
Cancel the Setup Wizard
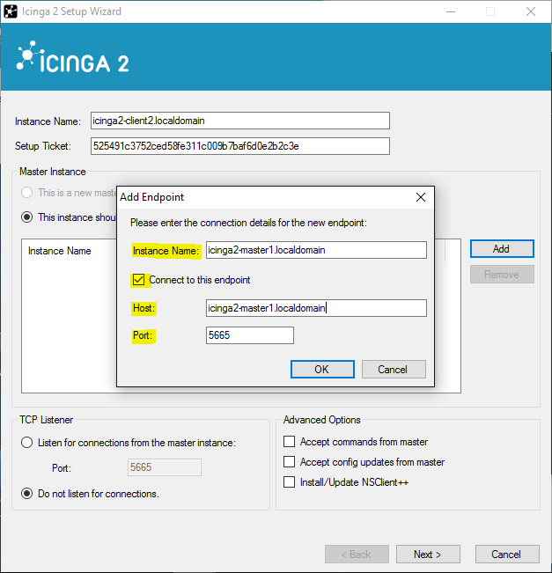click(507, 555)
